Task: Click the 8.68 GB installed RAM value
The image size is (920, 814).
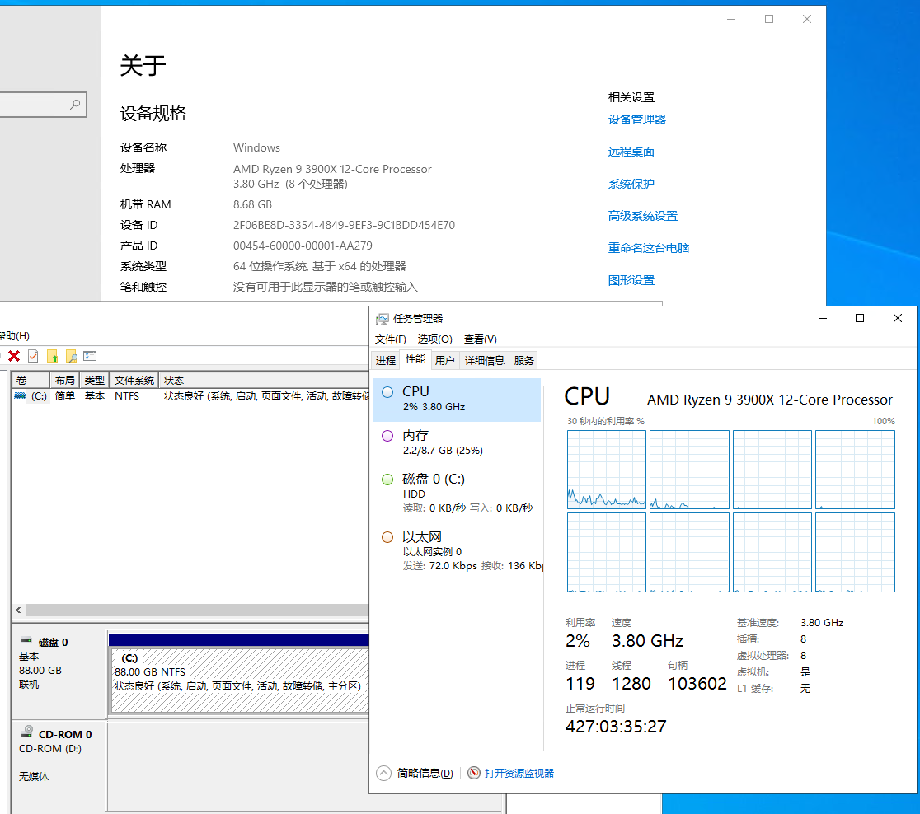Action: pyautogui.click(x=253, y=204)
